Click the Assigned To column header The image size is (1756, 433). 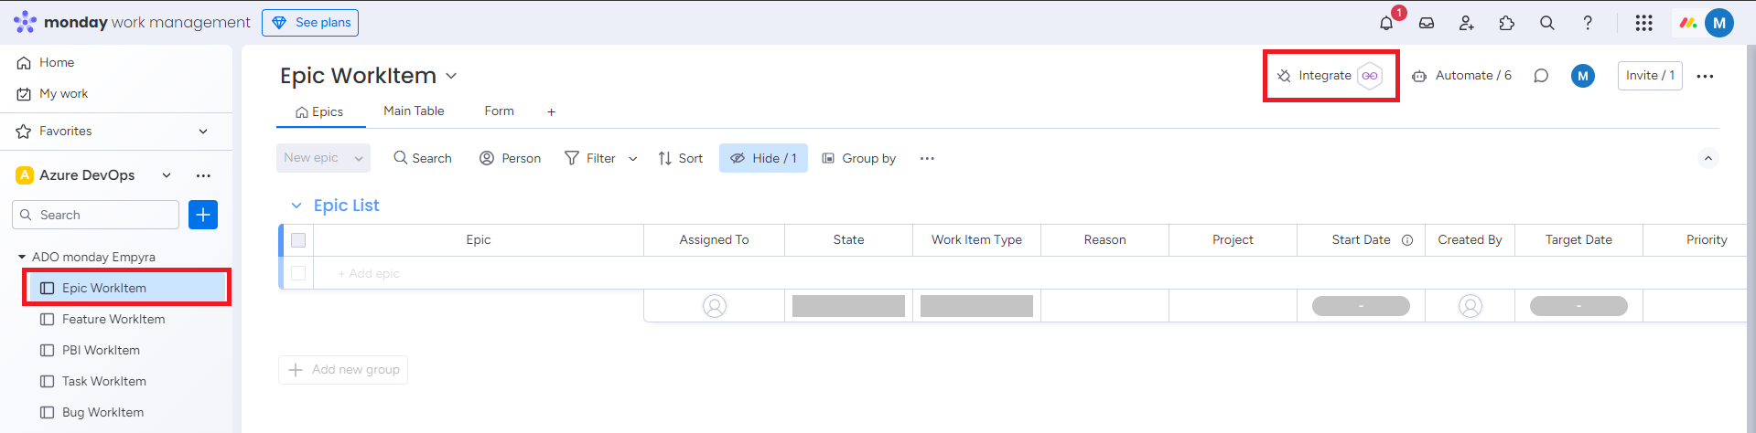click(x=714, y=240)
